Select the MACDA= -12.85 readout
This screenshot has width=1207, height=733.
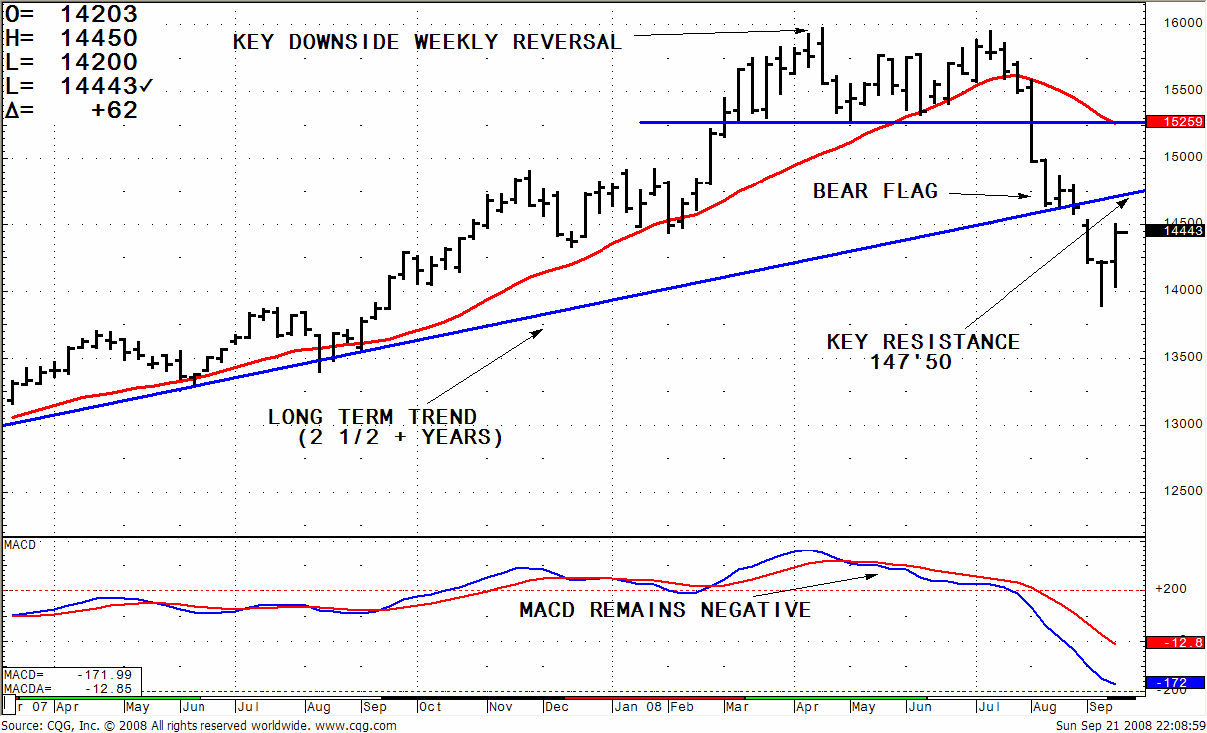70,688
